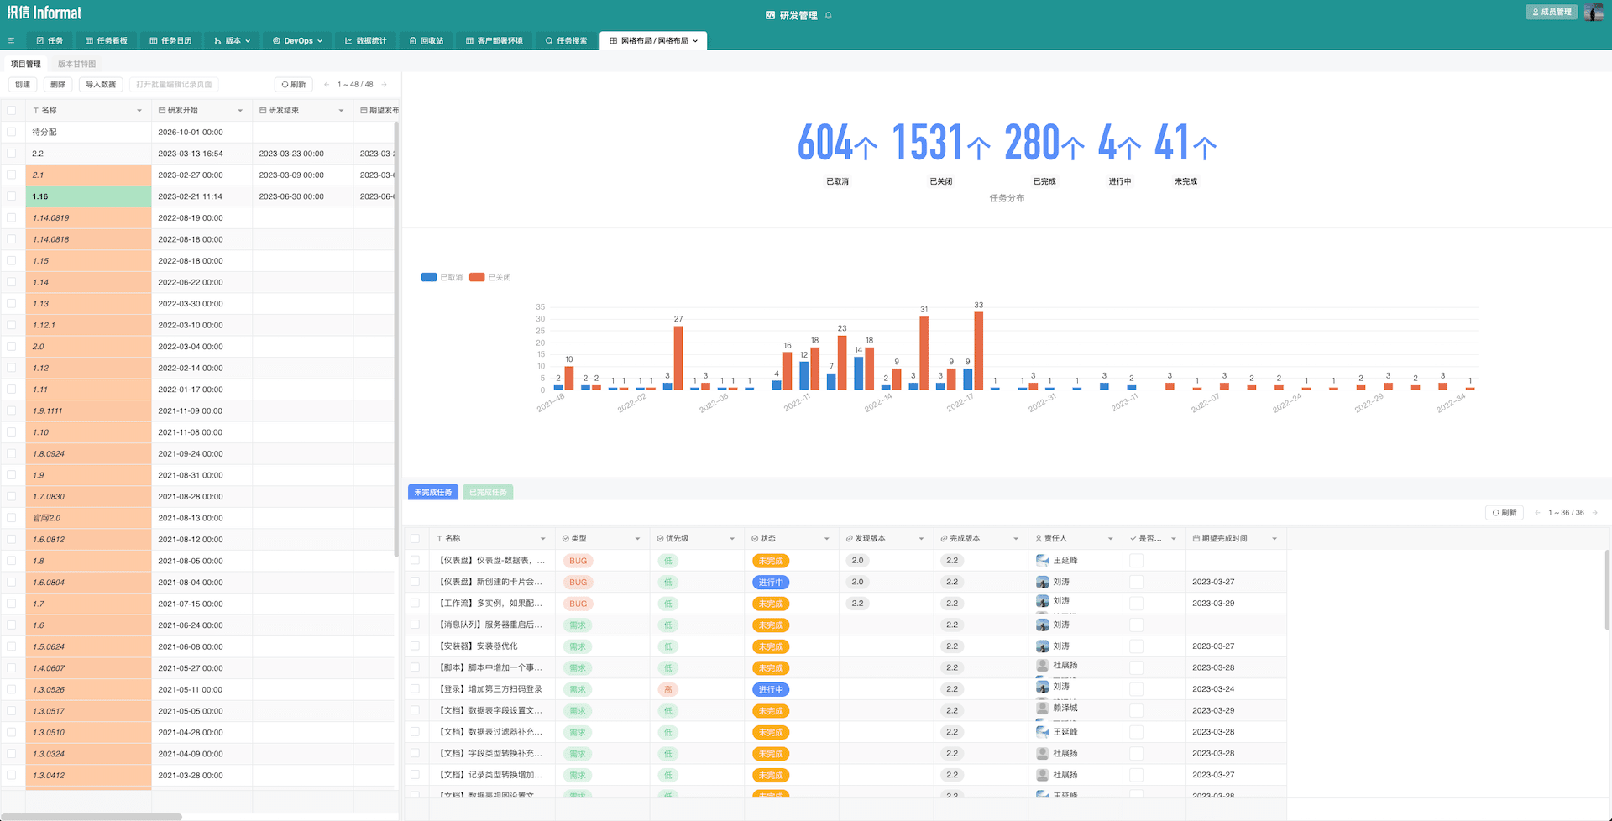Screen dimensions: 1612x821
Task: Select all rows in the project table header
Action: coord(12,110)
